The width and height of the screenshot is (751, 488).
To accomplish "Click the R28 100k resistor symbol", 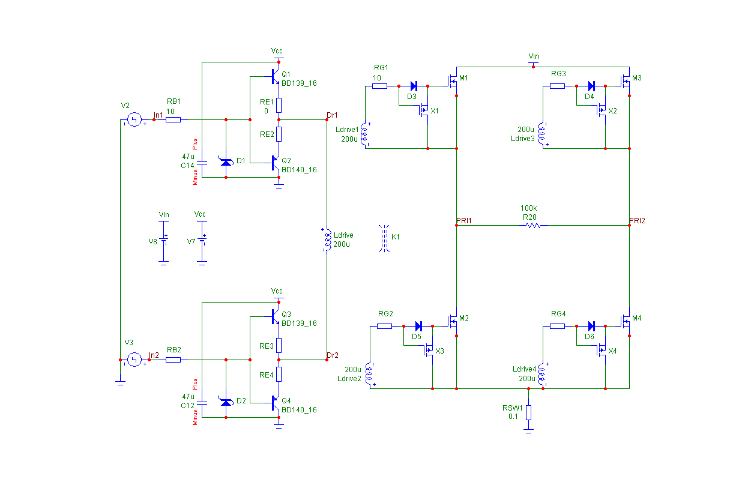I will [533, 226].
